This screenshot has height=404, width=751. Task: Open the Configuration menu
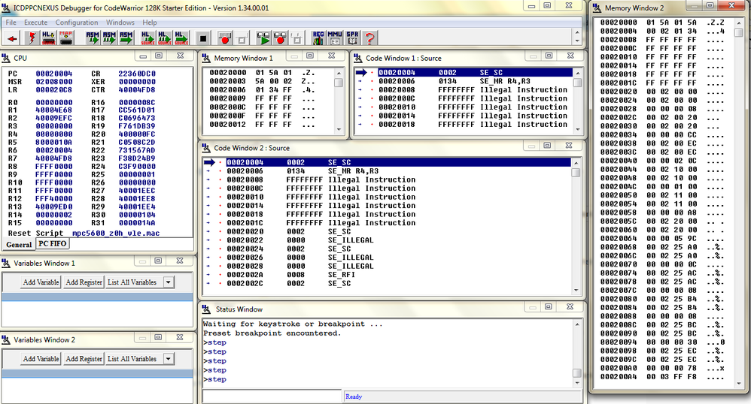[x=77, y=23]
